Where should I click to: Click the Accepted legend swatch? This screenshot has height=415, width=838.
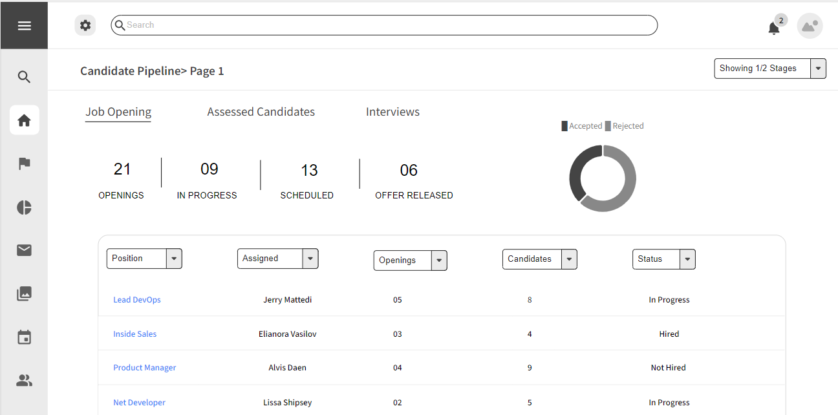tap(564, 126)
